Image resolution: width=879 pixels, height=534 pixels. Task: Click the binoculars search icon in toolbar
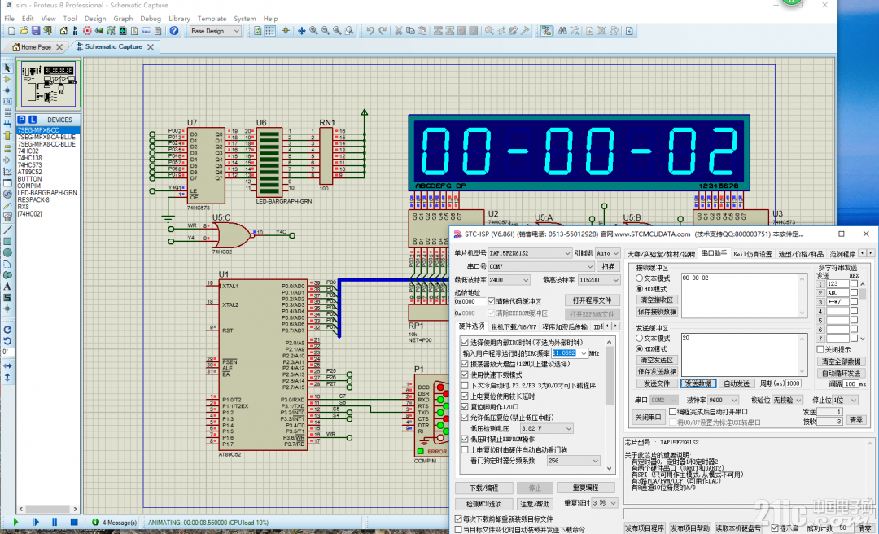562,31
